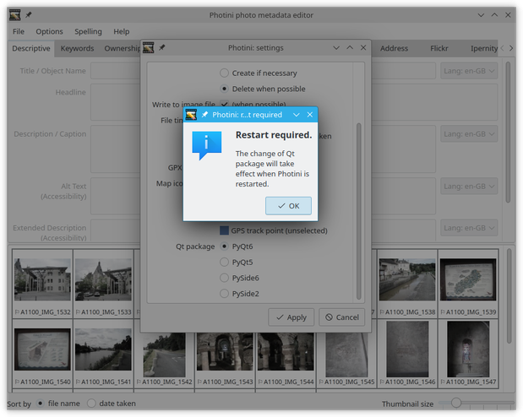The height and width of the screenshot is (417, 523).
Task: Click OK in the Restart required dialog
Action: coord(288,206)
